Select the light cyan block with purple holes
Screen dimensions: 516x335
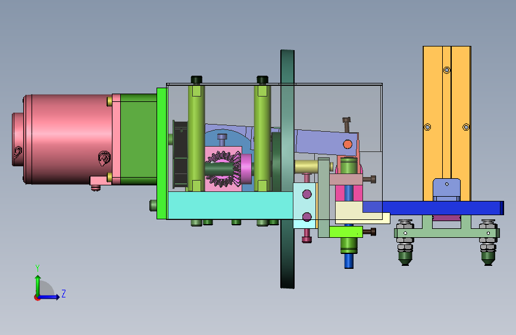[x=305, y=206]
